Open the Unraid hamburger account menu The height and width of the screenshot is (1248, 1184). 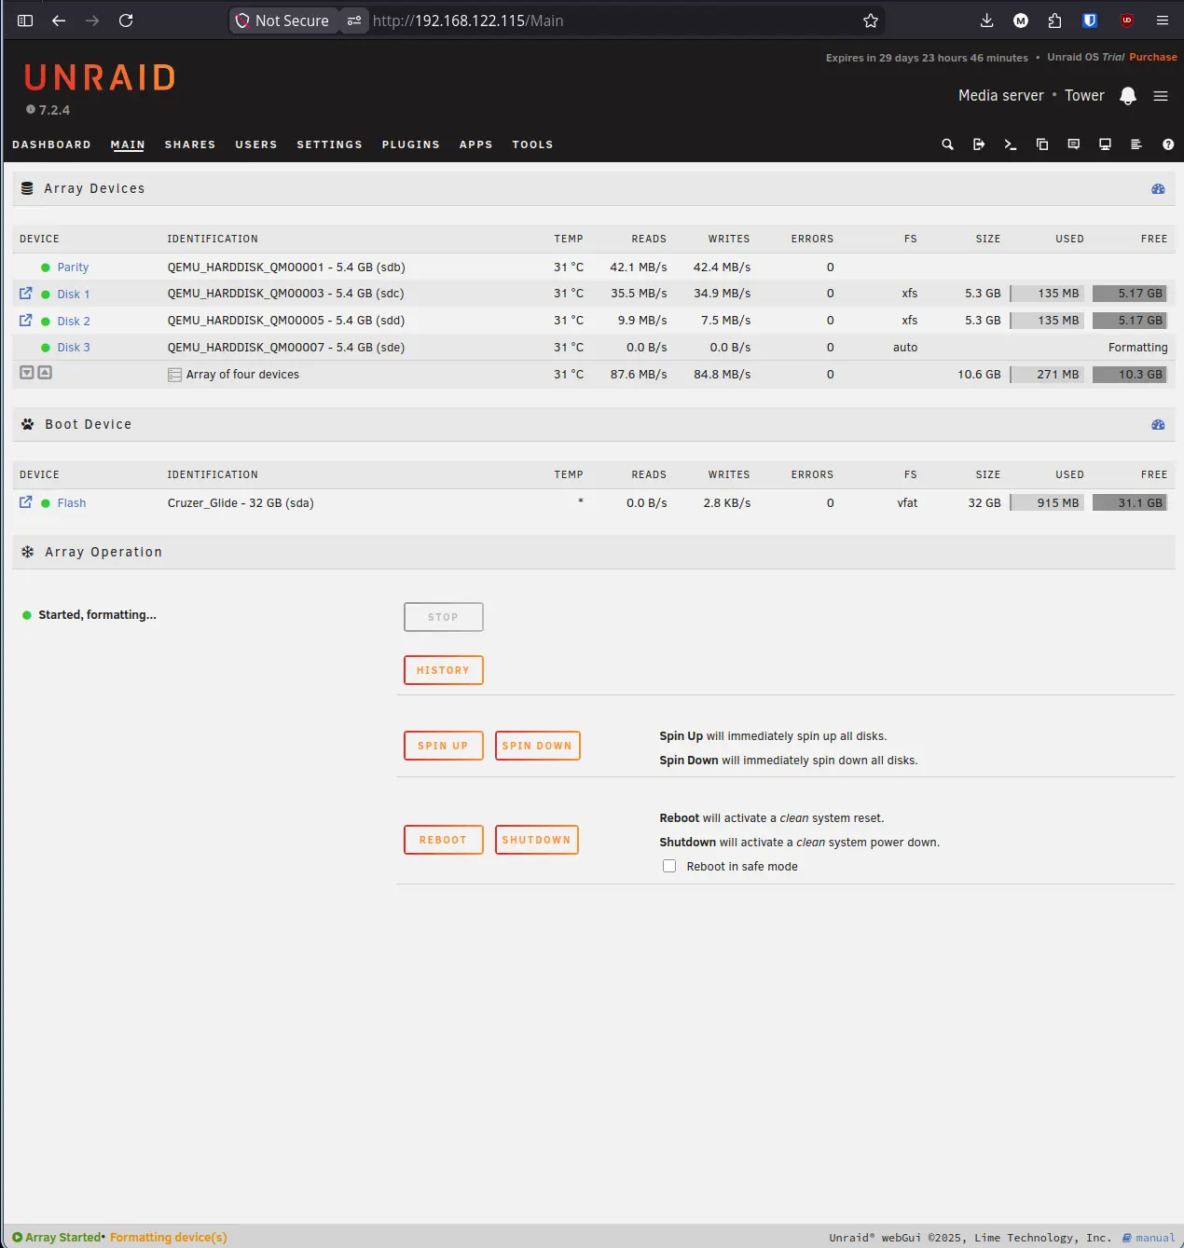tap(1161, 96)
